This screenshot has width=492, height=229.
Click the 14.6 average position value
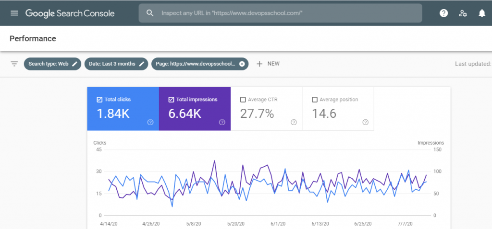[x=324, y=114]
